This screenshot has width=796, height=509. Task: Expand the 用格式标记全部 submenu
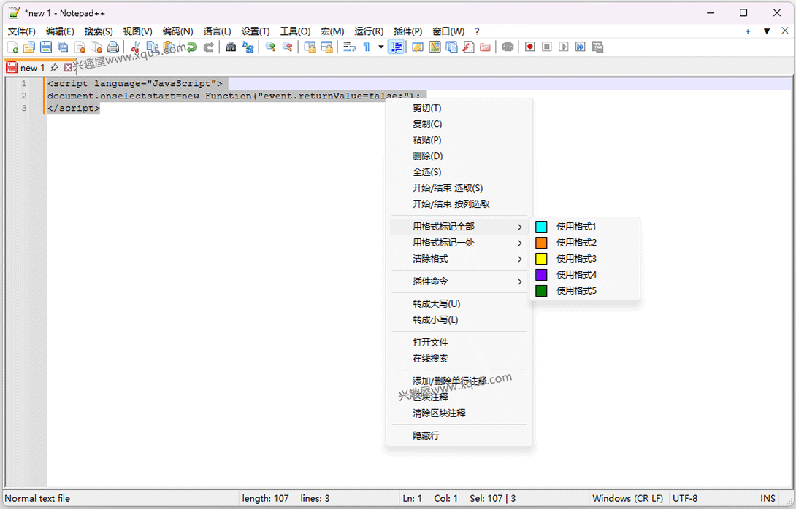(459, 227)
